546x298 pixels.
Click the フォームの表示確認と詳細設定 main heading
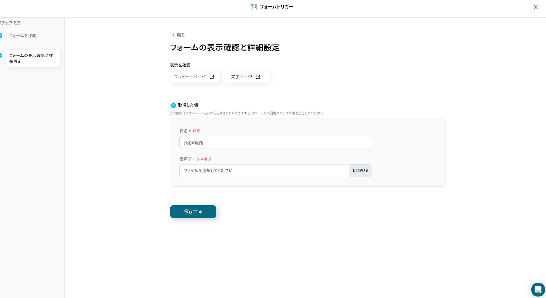(x=225, y=47)
